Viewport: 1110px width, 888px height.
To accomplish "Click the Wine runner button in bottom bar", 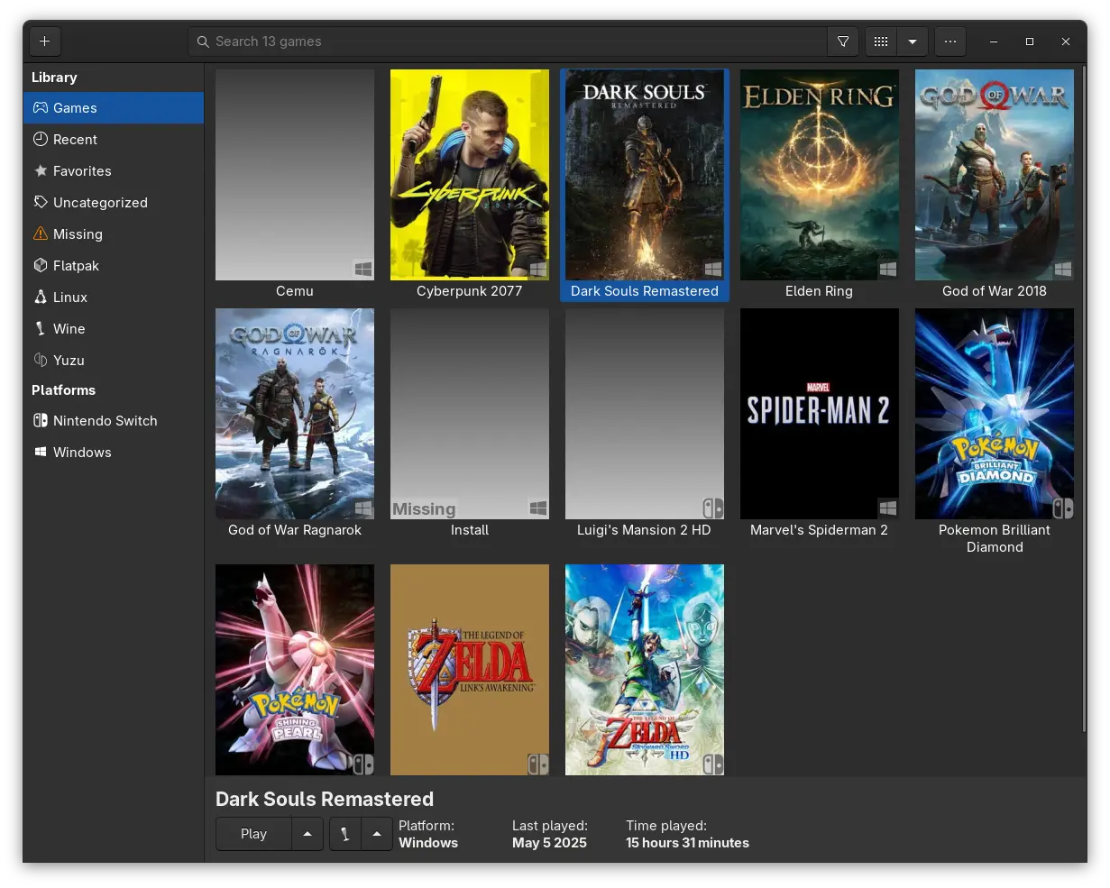I will (345, 834).
